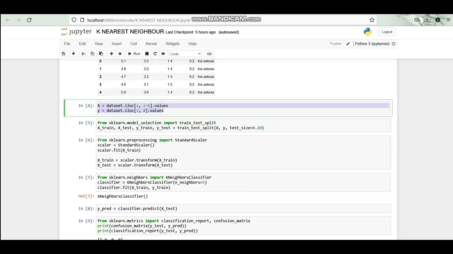This screenshot has height=254, width=453.
Task: Open the View menu
Action: pyautogui.click(x=99, y=44)
